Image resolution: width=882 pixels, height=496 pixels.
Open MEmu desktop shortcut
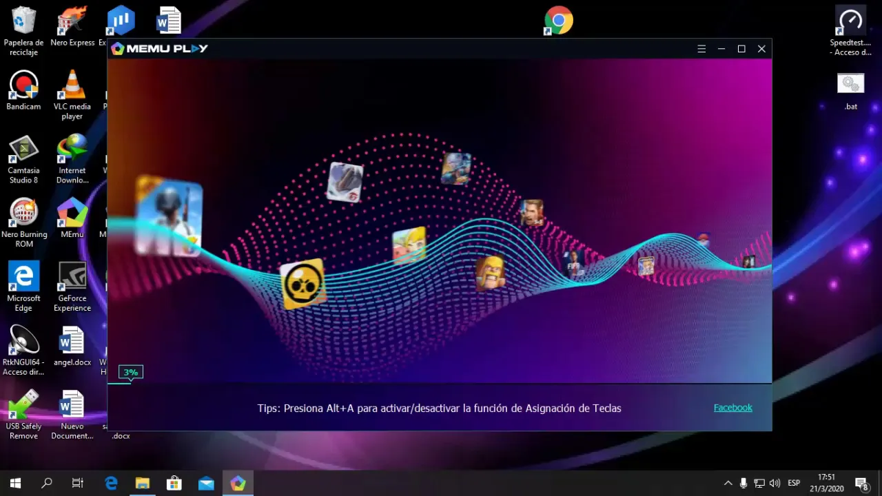click(x=72, y=219)
